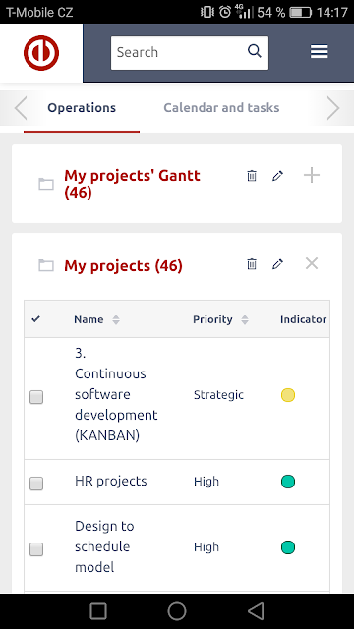Edit the My projects' Gantt module
This screenshot has width=354, height=629.
[277, 176]
